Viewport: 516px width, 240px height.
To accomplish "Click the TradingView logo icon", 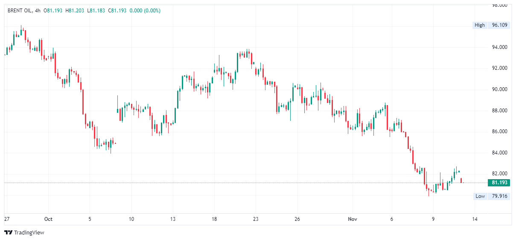I will click(8, 232).
